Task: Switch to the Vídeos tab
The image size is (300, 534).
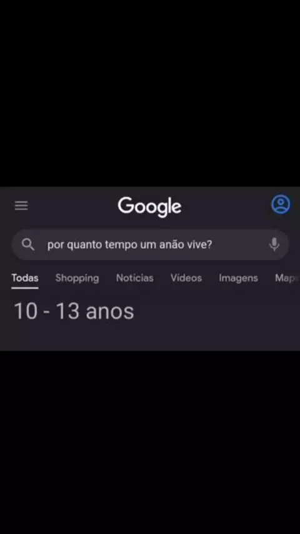Action: tap(186, 278)
